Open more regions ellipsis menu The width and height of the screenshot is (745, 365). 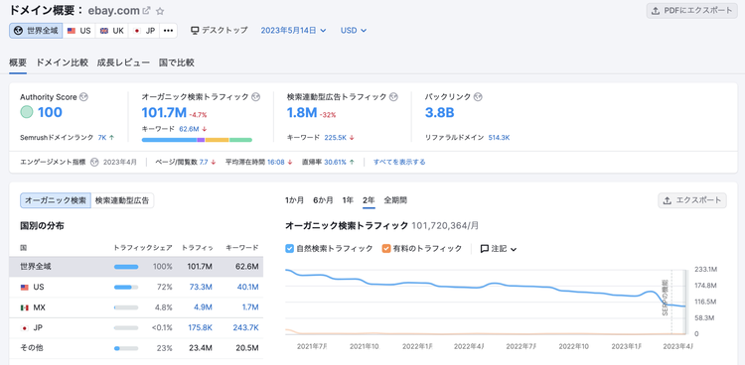point(168,31)
